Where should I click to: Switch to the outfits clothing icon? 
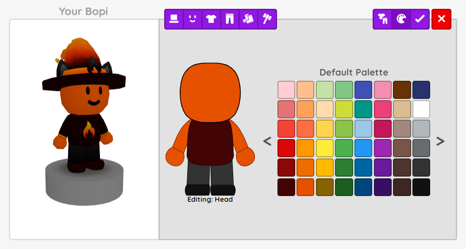click(x=382, y=19)
